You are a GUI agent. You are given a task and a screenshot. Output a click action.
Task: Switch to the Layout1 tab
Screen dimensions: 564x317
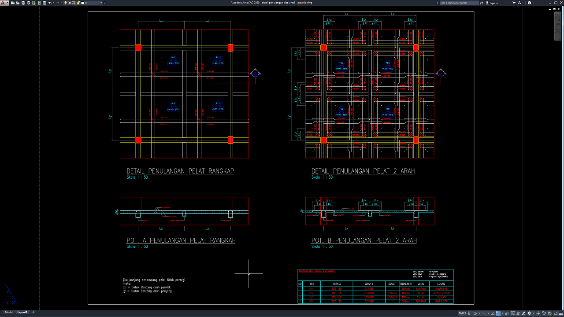[x=22, y=312]
